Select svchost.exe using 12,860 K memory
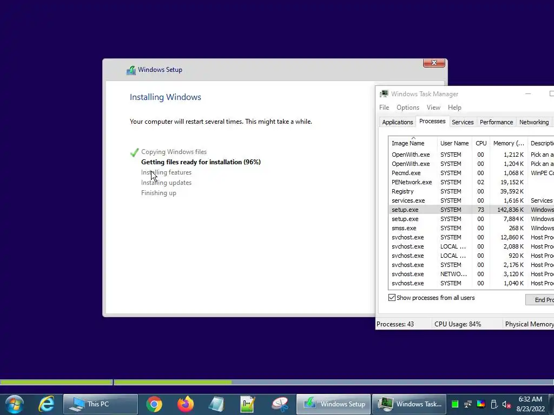This screenshot has height=415, width=554. point(471,237)
